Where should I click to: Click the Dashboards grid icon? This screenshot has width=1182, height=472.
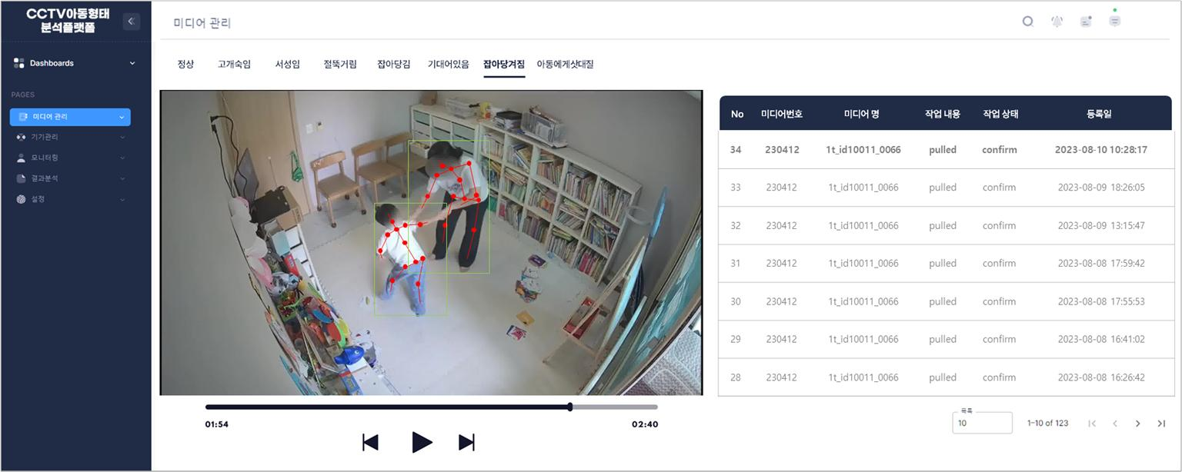[x=19, y=63]
